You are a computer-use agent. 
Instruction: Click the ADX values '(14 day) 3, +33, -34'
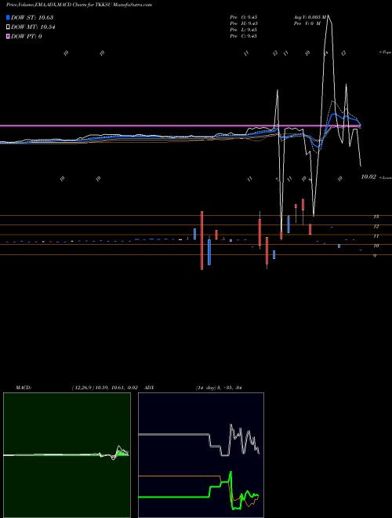[219, 388]
